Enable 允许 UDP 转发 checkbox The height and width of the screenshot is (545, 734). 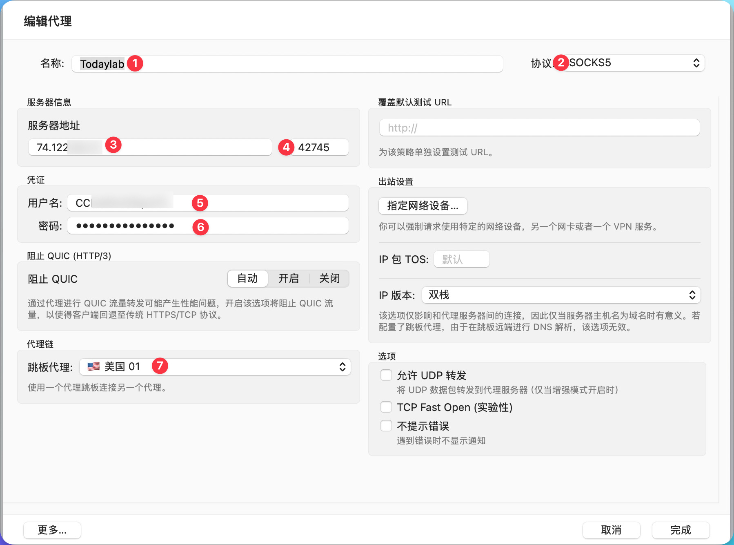pyautogui.click(x=386, y=375)
